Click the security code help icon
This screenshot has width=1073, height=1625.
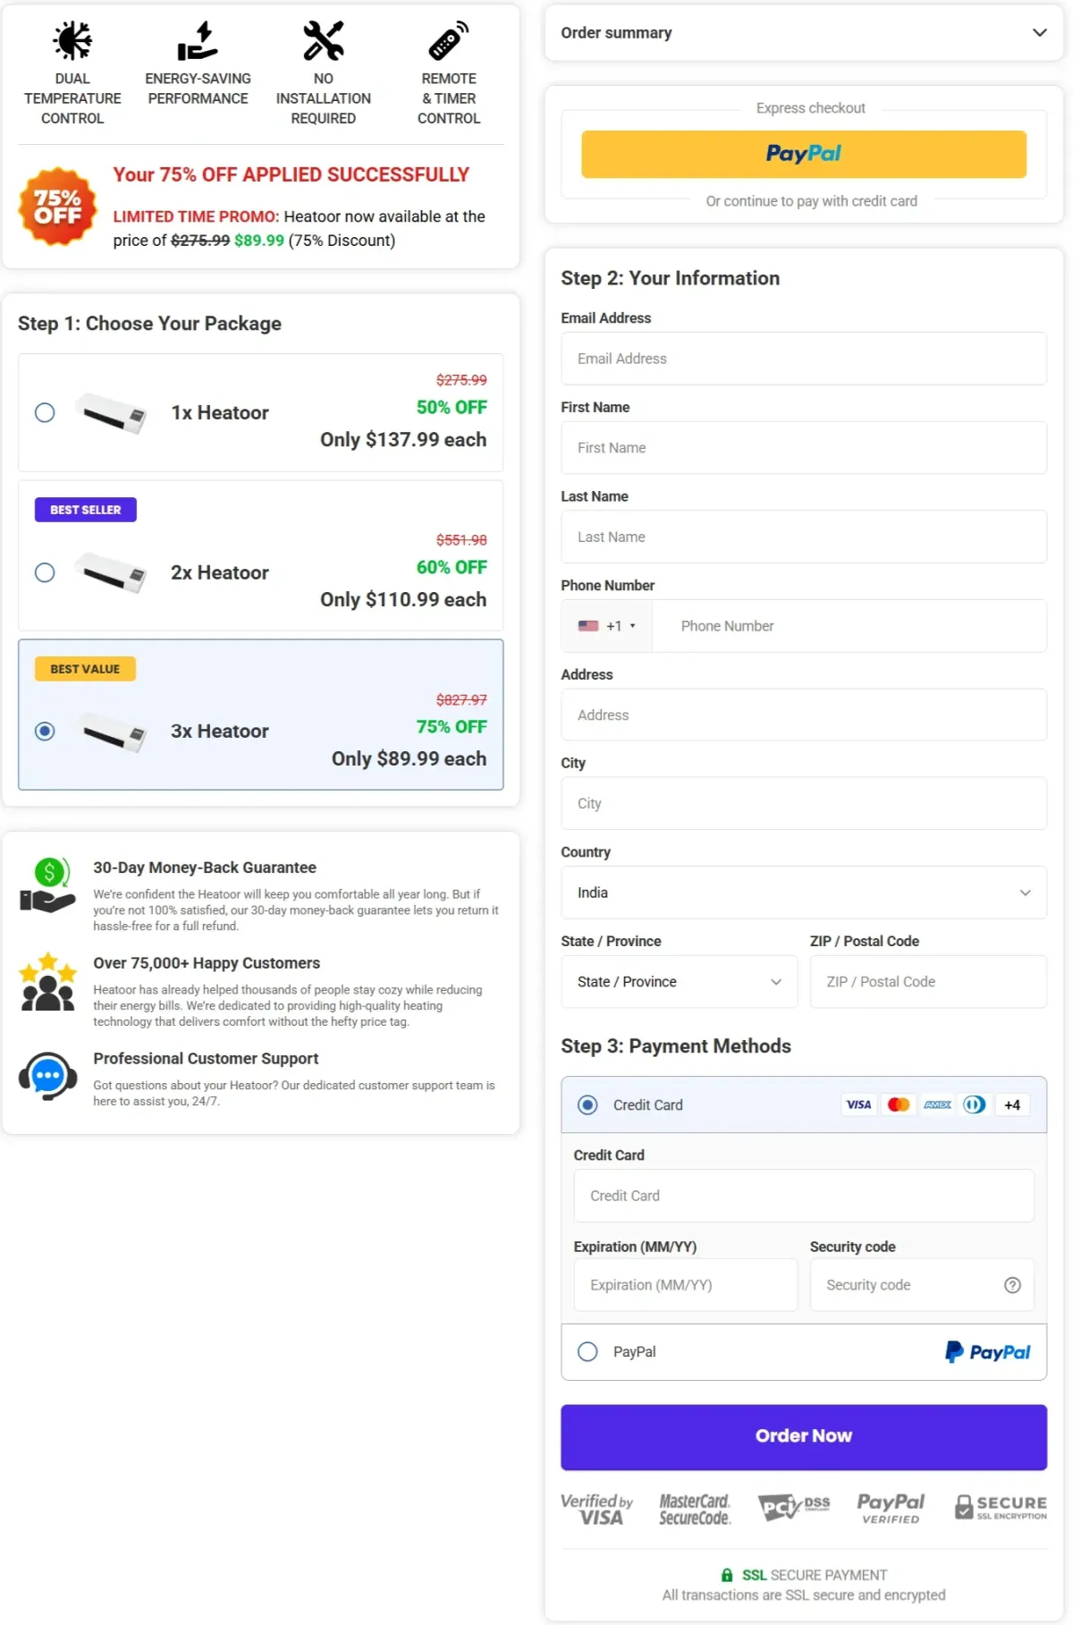tap(1012, 1285)
